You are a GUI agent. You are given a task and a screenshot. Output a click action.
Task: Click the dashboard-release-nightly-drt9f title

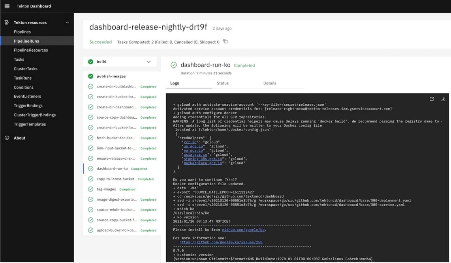148,27
